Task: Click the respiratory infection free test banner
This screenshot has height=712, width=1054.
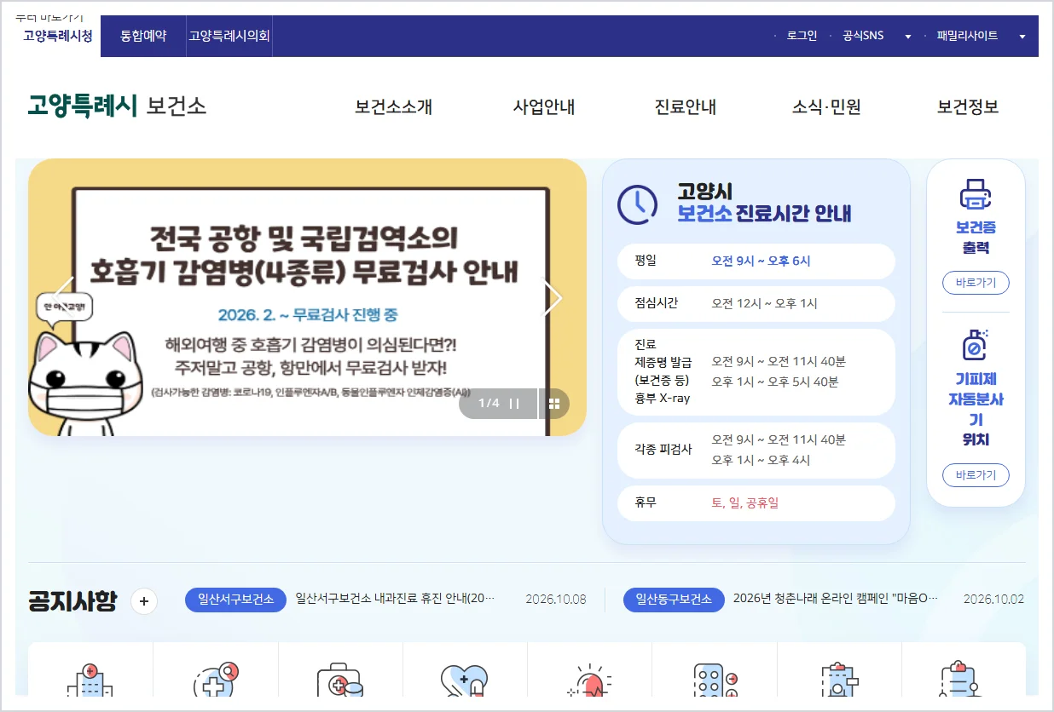Action: [307, 297]
